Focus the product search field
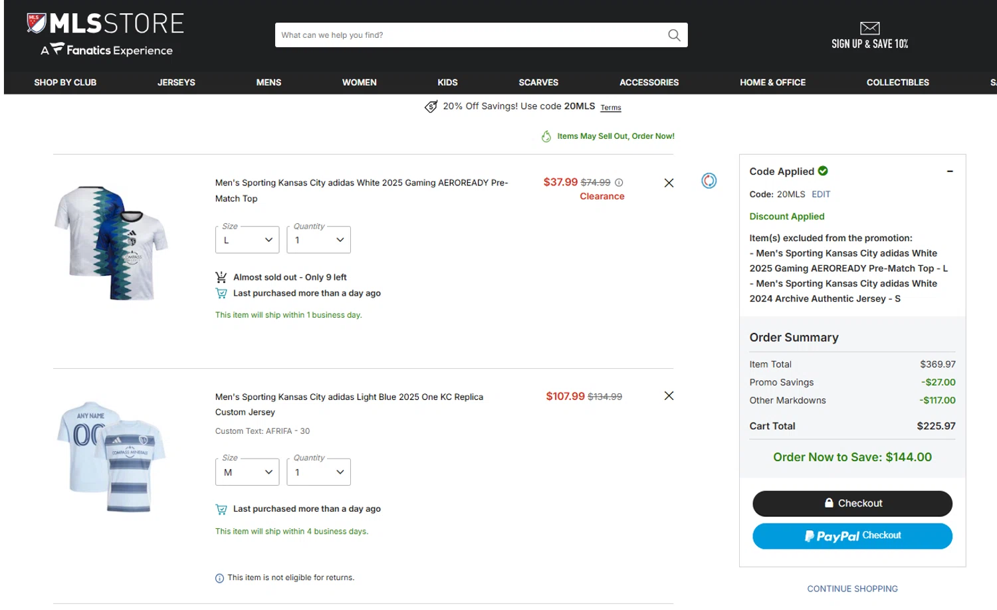This screenshot has height=610, width=997. pyautogui.click(x=465, y=35)
